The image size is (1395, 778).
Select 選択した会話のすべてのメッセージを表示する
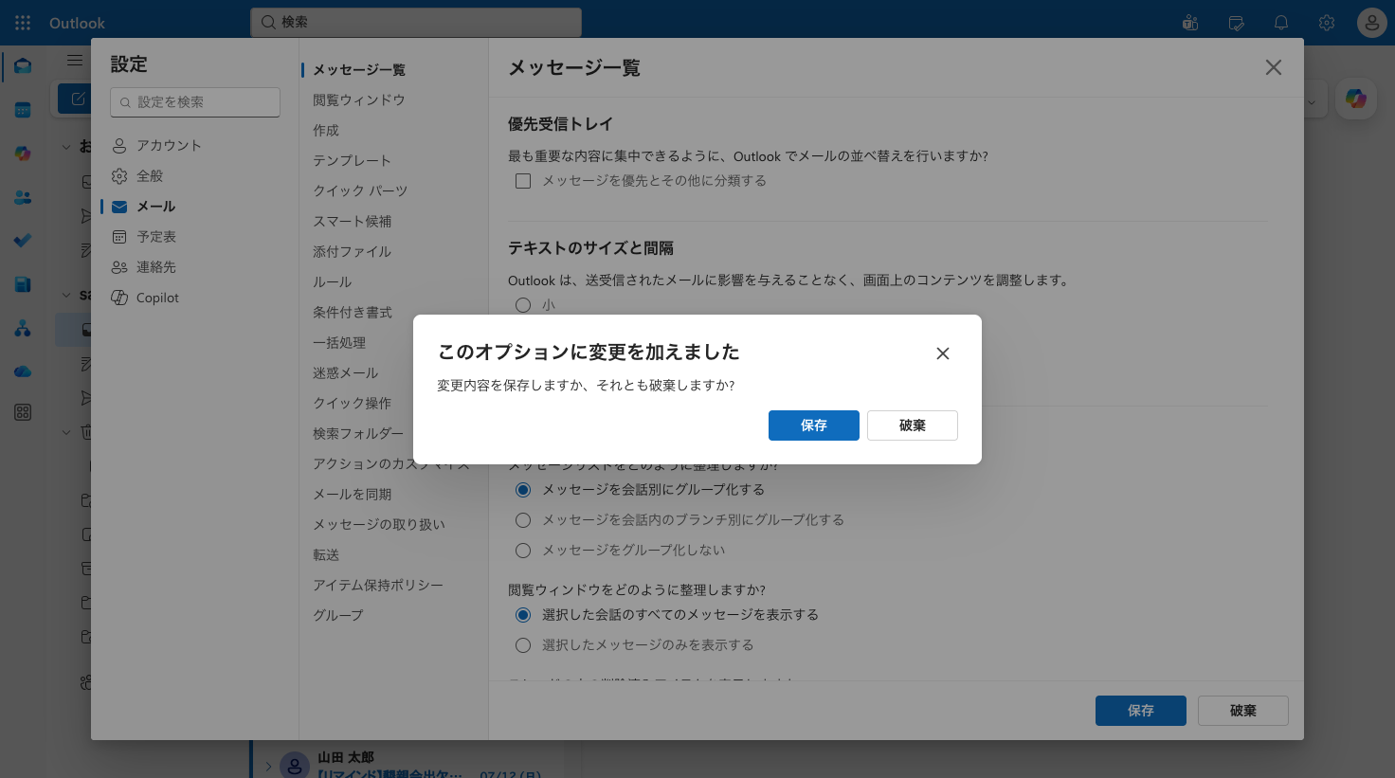[x=523, y=615]
